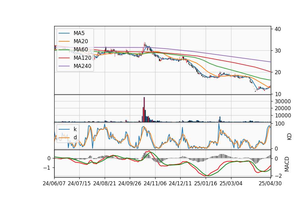This screenshot has width=301, height=216.
Task: Click the MA20 legend label
Action: 81,41
